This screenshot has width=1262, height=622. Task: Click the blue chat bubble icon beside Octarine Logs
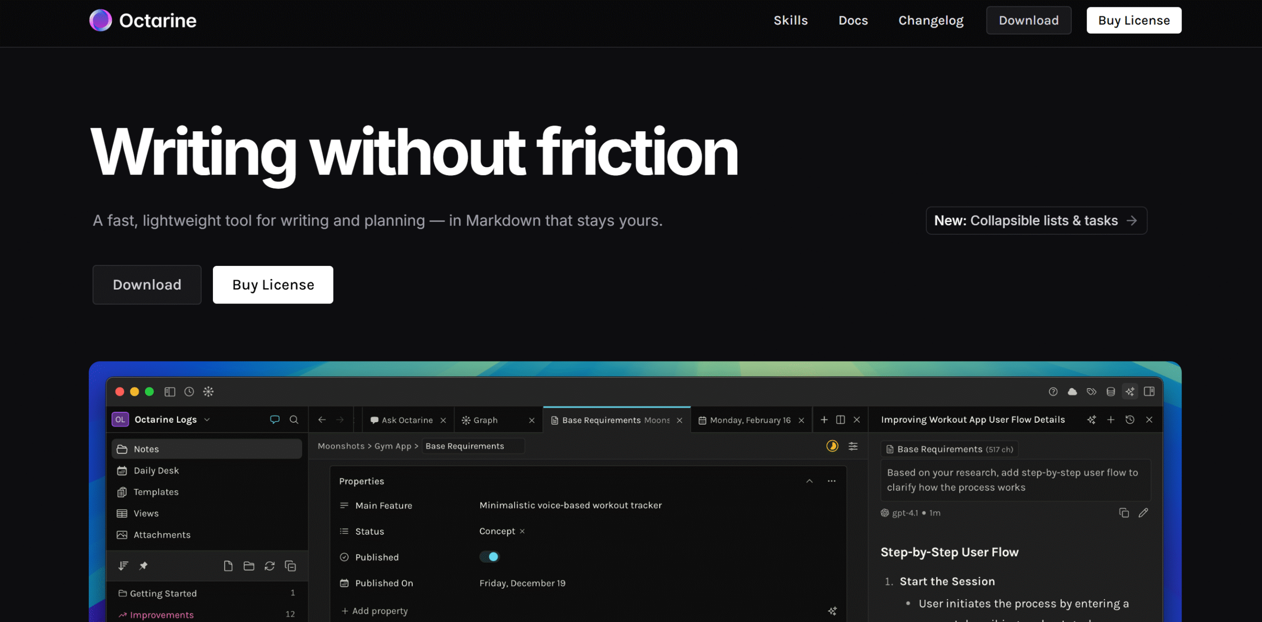[275, 420]
